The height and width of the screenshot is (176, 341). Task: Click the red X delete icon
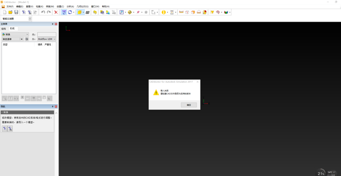point(56,12)
